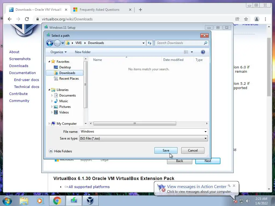
Task: Sort by the Date modified column
Action: coord(173,60)
